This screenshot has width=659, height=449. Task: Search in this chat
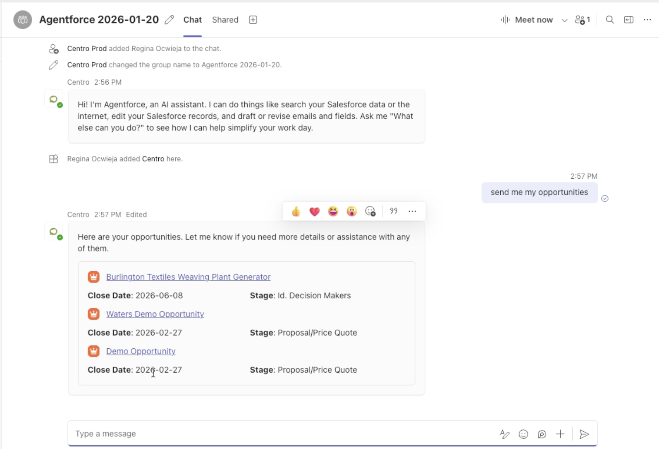pyautogui.click(x=609, y=20)
